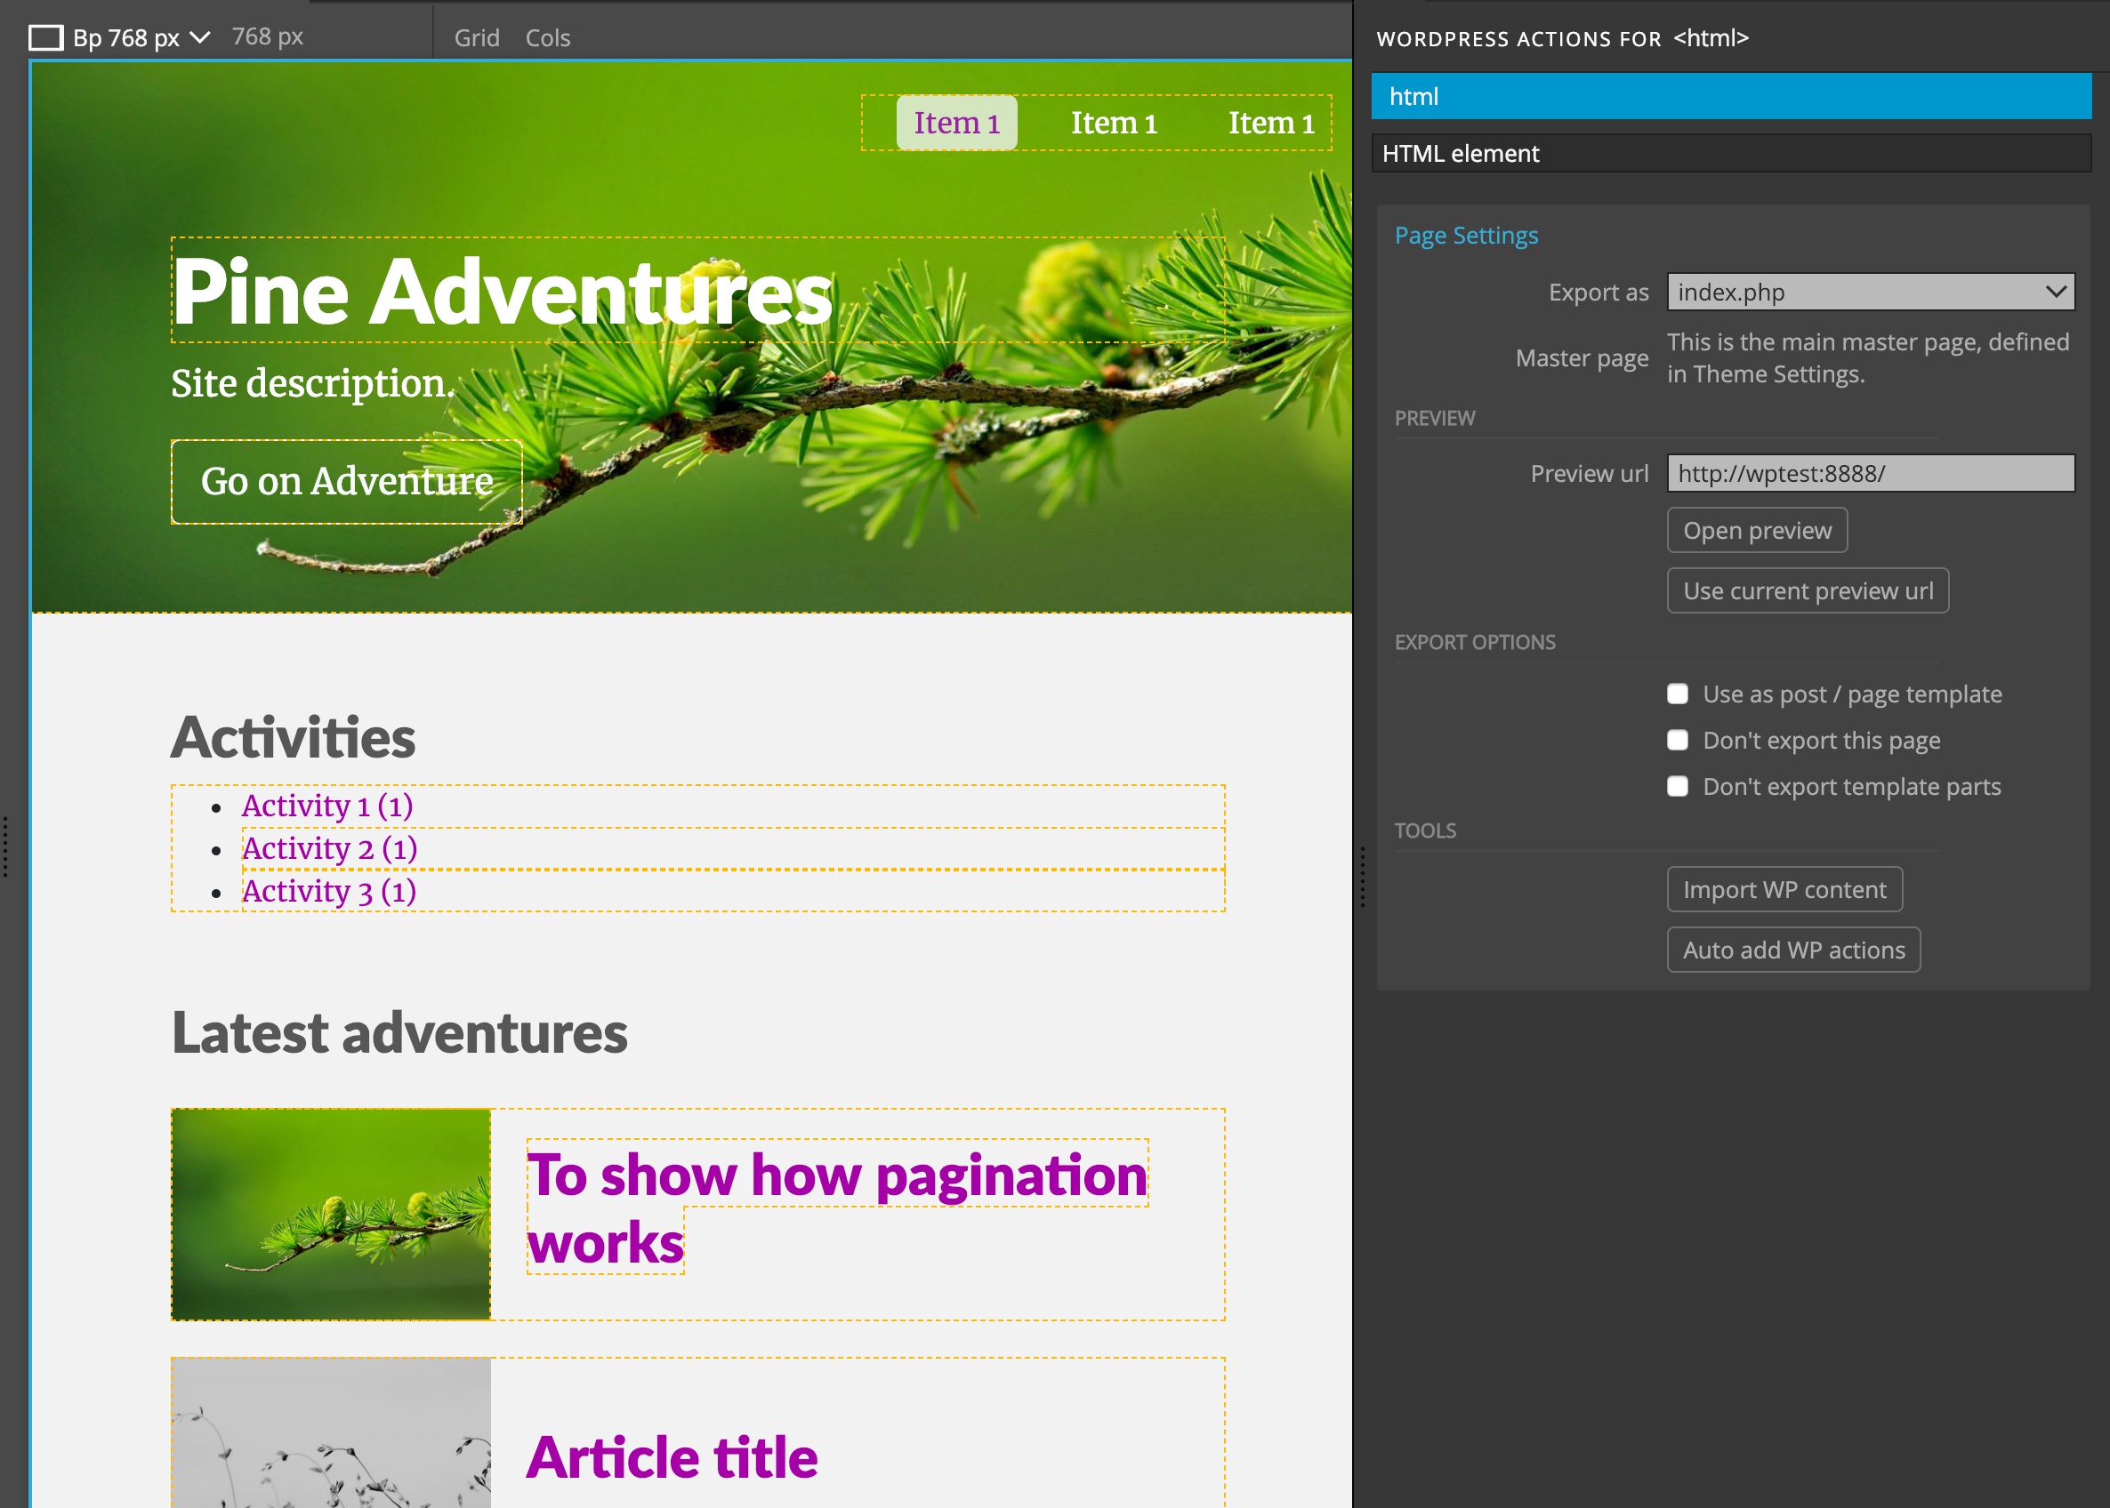Click the dotted divider handle left of the actions panel
Image resolution: width=2110 pixels, height=1508 pixels.
1363,877
